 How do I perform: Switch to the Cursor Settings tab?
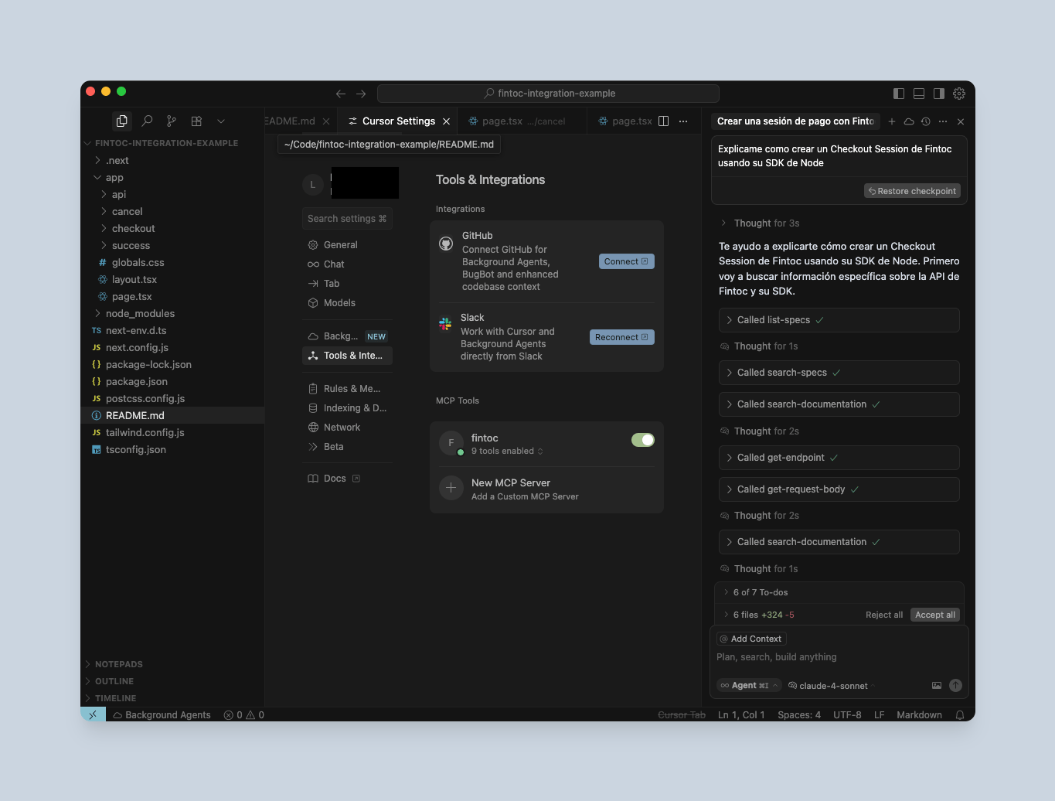click(x=399, y=121)
